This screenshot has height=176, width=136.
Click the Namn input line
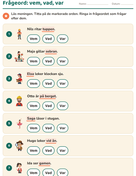[x=97, y=4]
